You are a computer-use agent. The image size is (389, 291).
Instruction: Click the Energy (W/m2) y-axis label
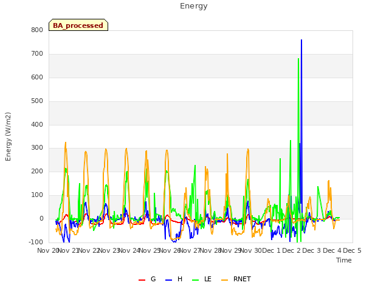click(x=8, y=136)
